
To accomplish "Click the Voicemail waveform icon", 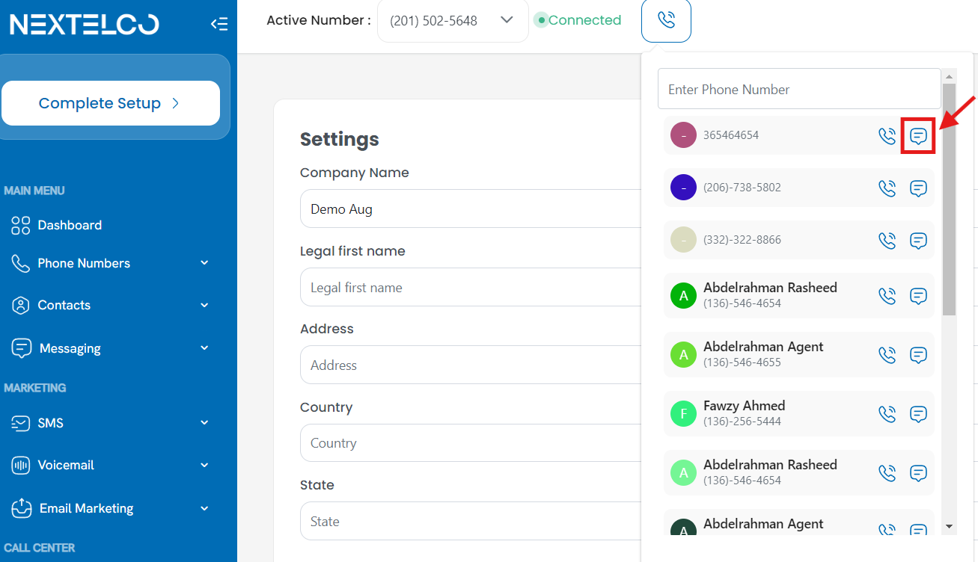I will click(20, 465).
